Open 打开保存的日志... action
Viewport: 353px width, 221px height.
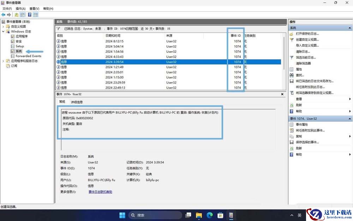(307, 34)
